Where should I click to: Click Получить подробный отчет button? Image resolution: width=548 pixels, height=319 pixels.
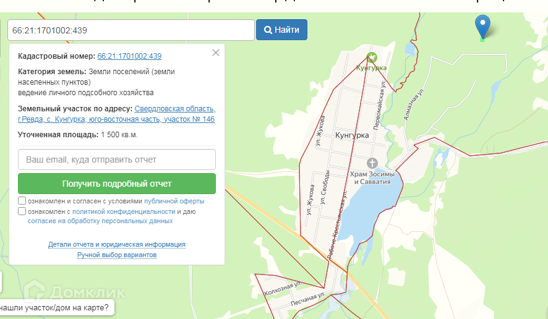pyautogui.click(x=117, y=184)
